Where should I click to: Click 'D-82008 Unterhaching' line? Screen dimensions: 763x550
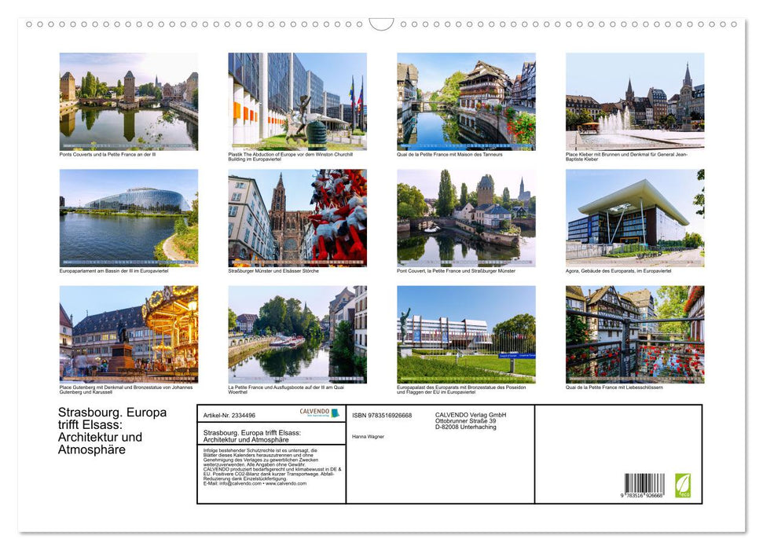pyautogui.click(x=466, y=427)
